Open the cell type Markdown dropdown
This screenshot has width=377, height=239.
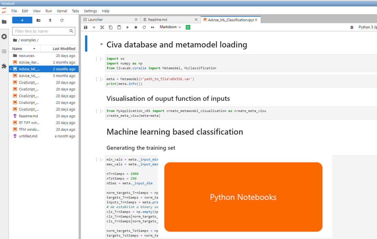pos(170,27)
